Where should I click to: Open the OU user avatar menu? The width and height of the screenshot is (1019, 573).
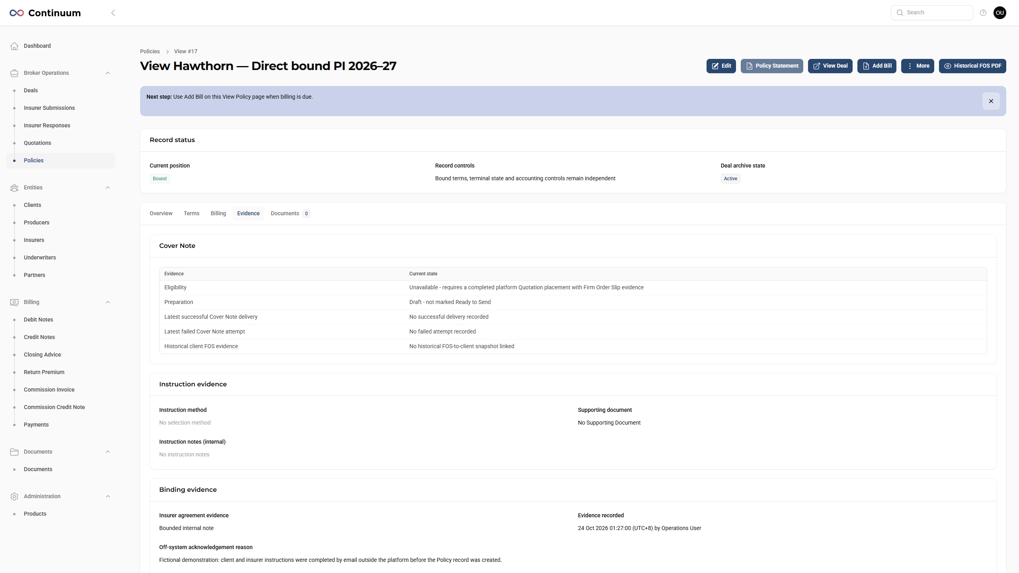point(1000,13)
